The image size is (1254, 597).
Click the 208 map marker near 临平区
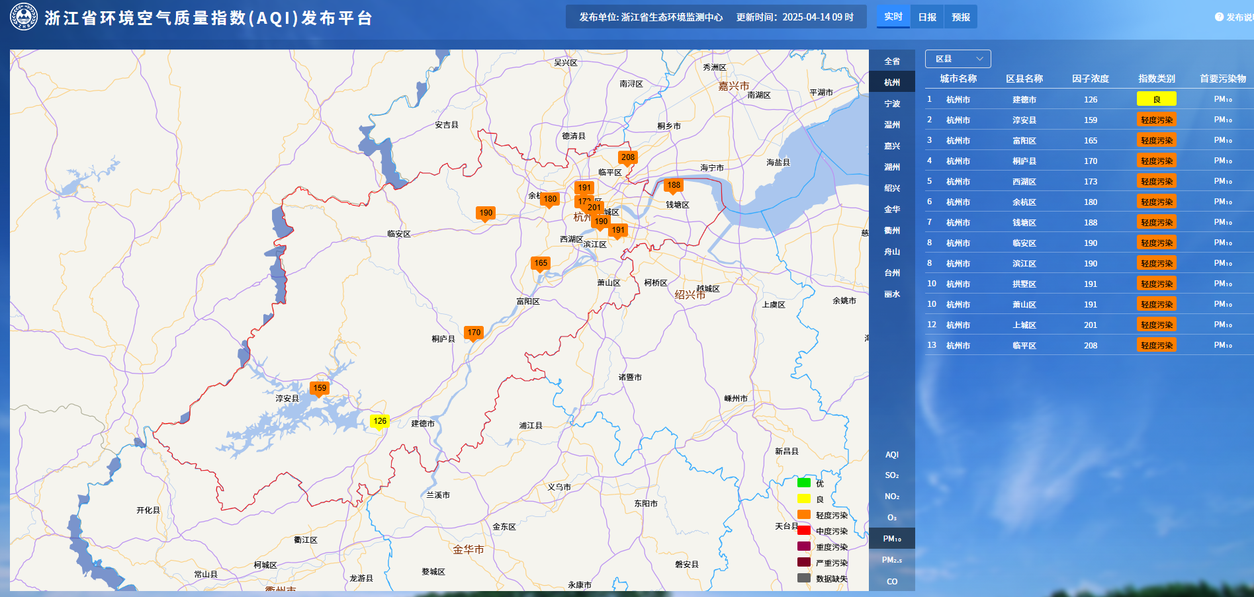[x=628, y=158]
